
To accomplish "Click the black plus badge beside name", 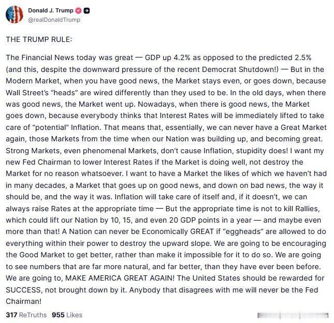I will click(86, 10).
